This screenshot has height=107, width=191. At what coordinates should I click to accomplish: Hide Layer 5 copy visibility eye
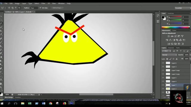pos(163,70)
